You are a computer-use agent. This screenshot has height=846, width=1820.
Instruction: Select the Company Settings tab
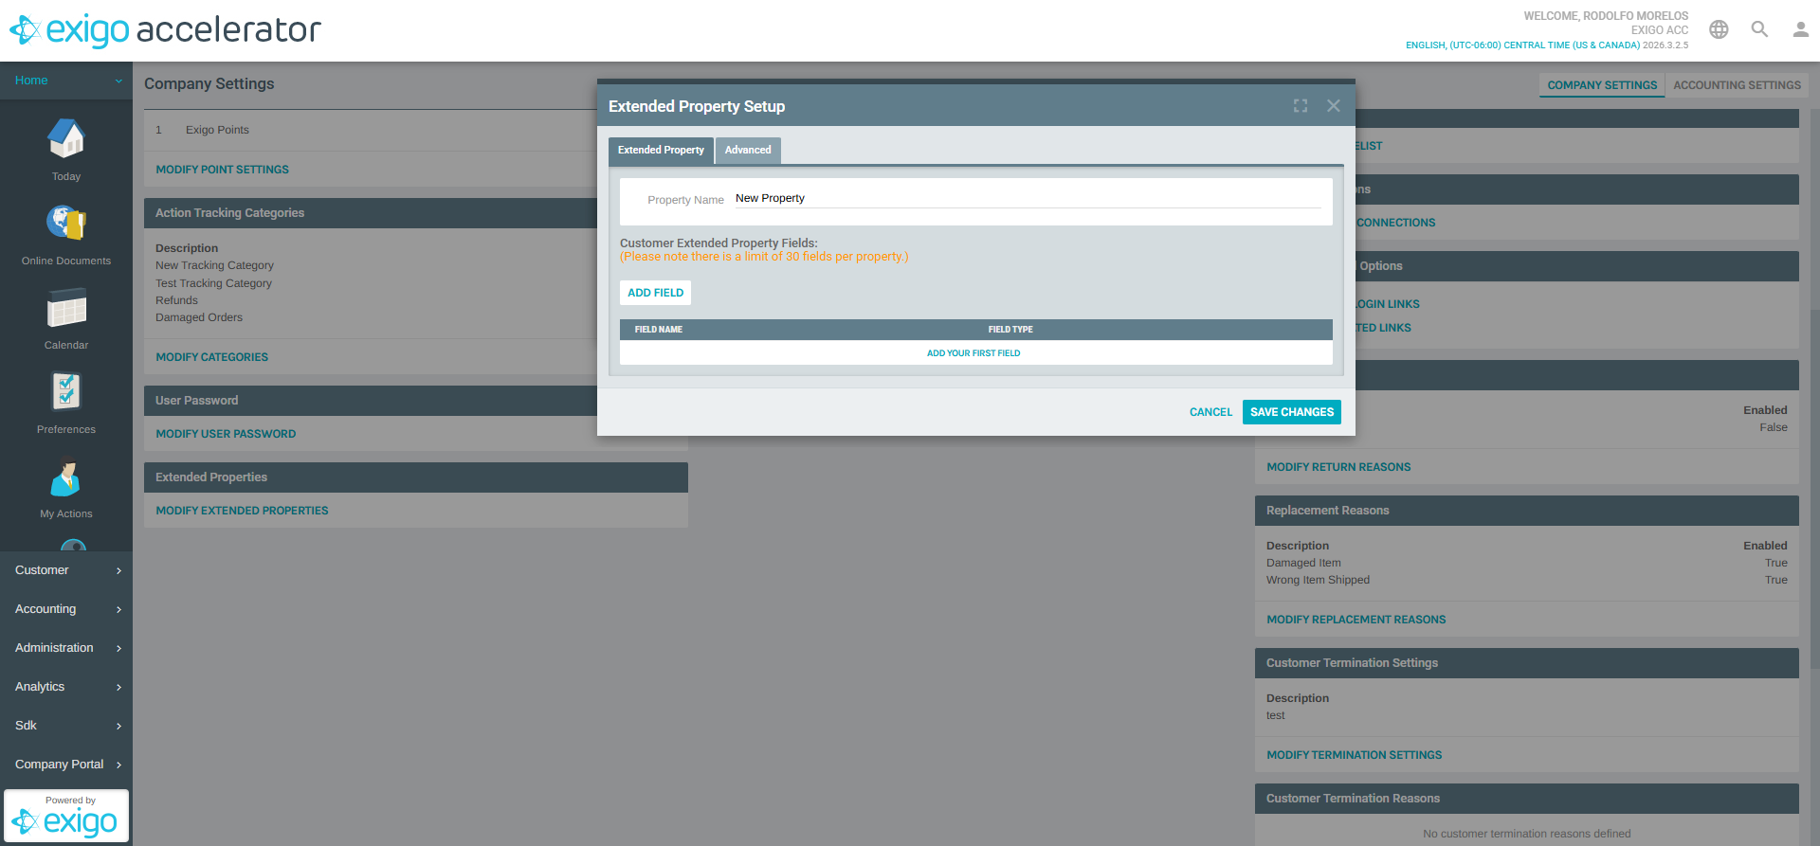coord(1602,85)
